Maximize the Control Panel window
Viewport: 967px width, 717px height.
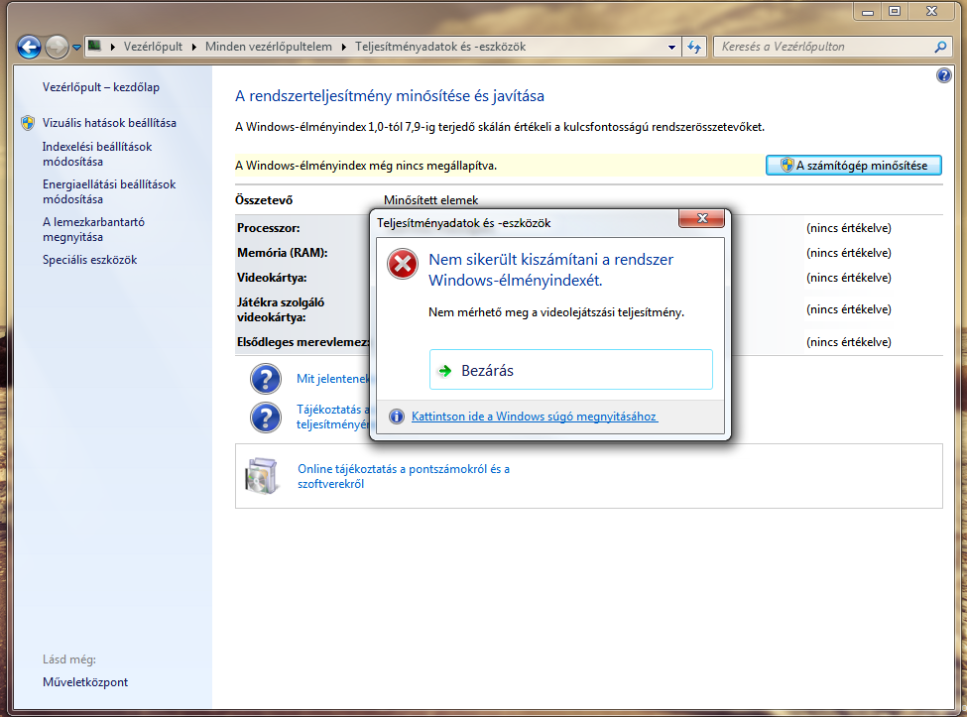click(x=895, y=11)
